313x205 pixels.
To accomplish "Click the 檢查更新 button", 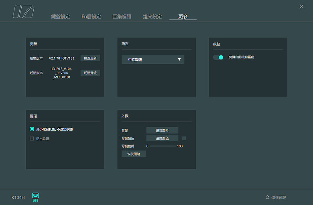I will [x=90, y=58].
